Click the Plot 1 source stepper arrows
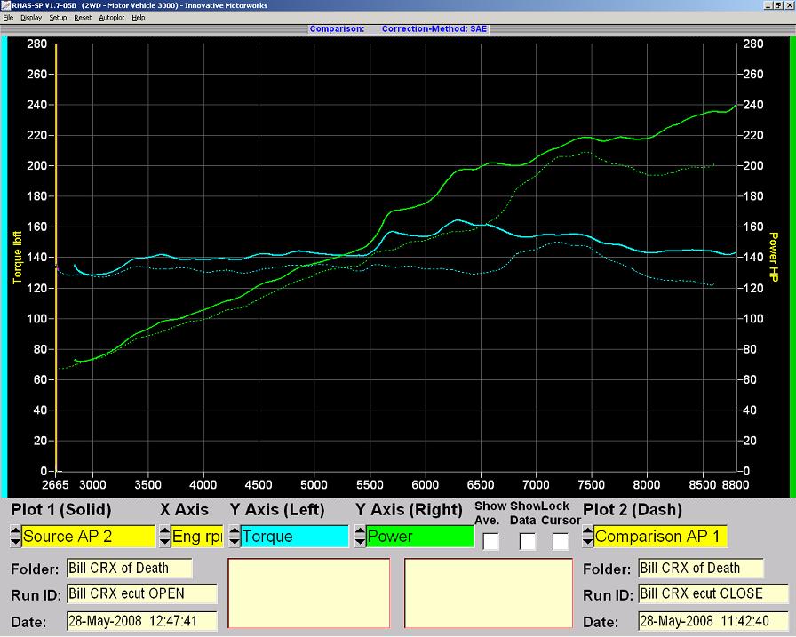This screenshot has height=637, width=796. pyautogui.click(x=15, y=537)
